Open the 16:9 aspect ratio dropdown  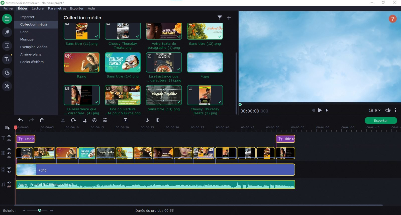pos(374,110)
